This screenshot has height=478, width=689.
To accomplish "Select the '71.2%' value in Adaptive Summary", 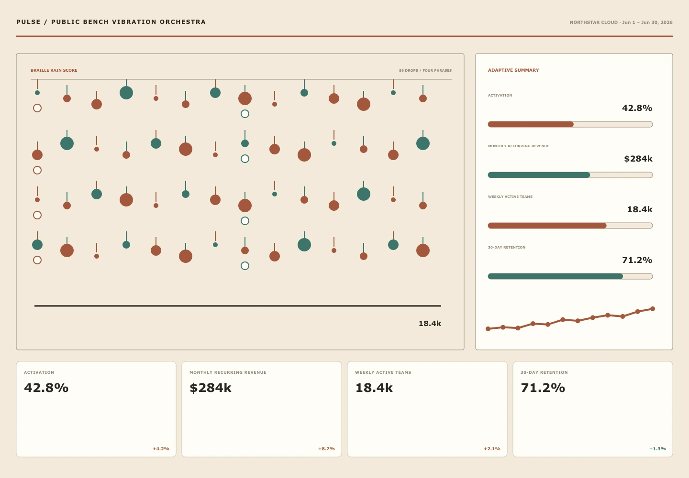I will (x=637, y=260).
